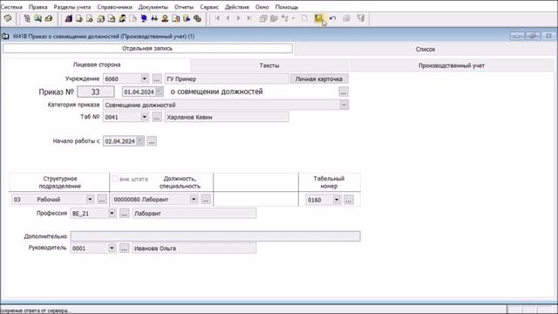Go to the next record arrow
The height and width of the screenshot is (314, 558).
click(238, 18)
